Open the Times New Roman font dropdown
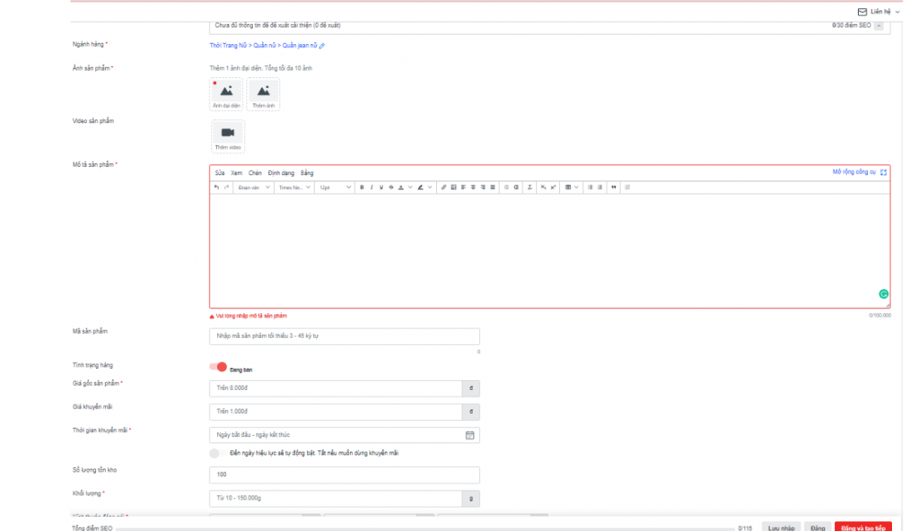 click(294, 187)
